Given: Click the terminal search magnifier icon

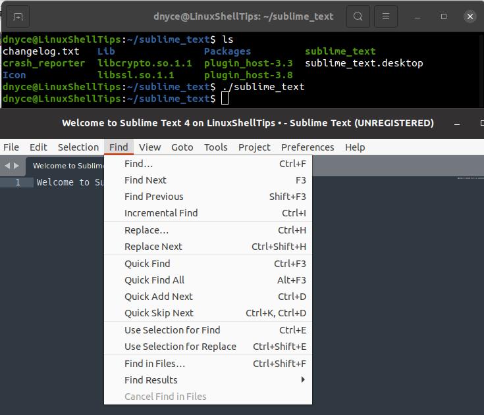Looking at the screenshot, I should pos(358,16).
